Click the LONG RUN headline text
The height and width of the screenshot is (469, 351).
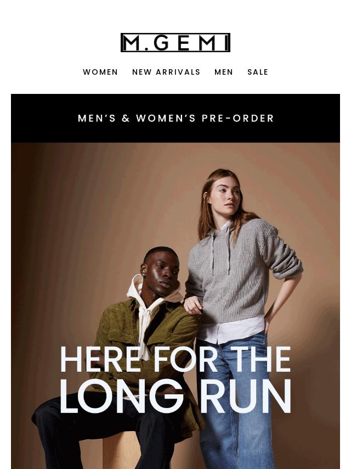175,396
